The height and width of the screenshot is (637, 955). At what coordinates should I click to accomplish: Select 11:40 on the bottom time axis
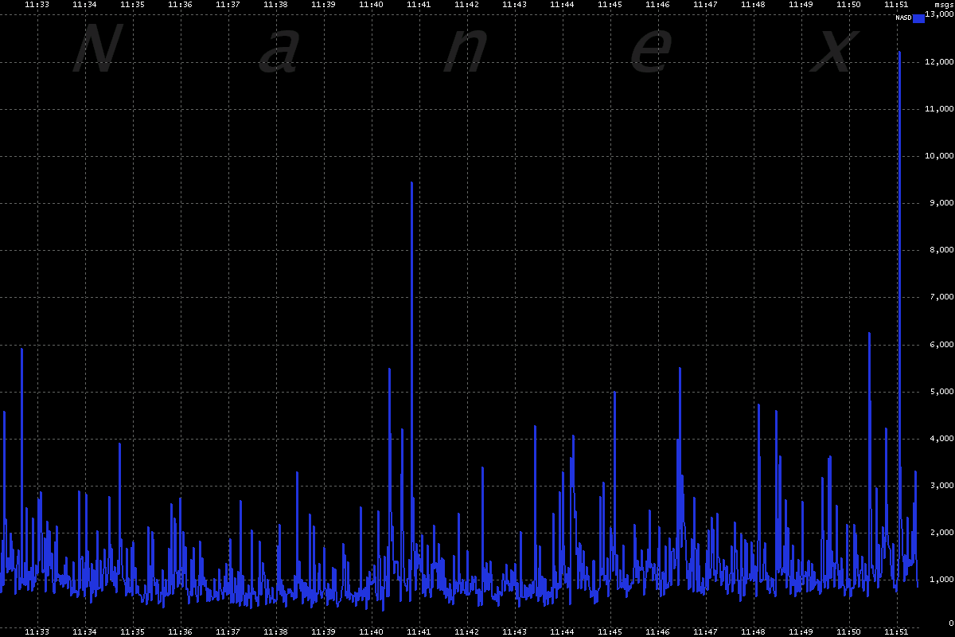pos(371,631)
